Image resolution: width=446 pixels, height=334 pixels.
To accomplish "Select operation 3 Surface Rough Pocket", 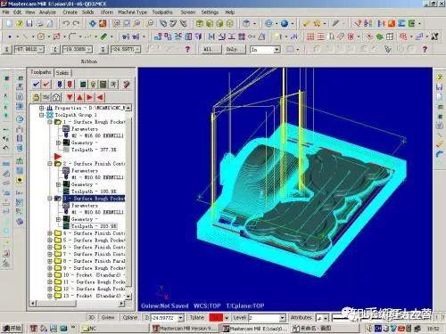I will point(94,199).
